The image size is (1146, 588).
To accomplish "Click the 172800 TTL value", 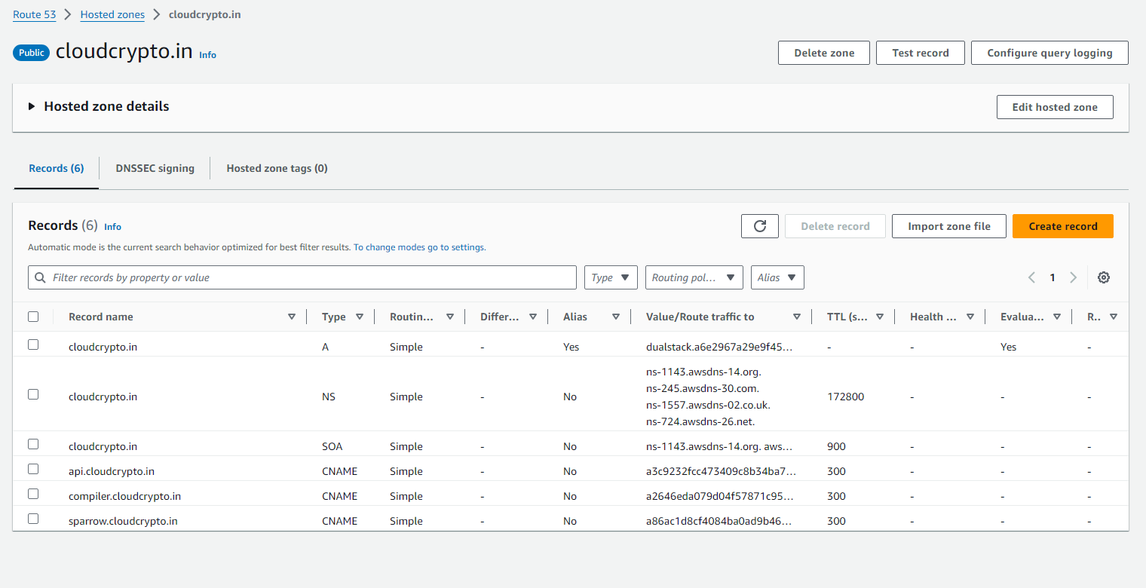I will coord(845,397).
